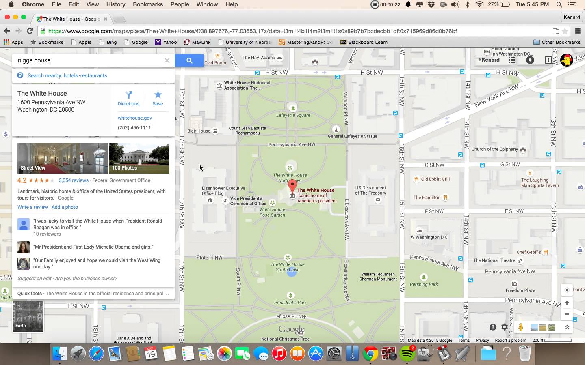Open the whitehouse.gov link
The height and width of the screenshot is (365, 585).
pyautogui.click(x=135, y=118)
